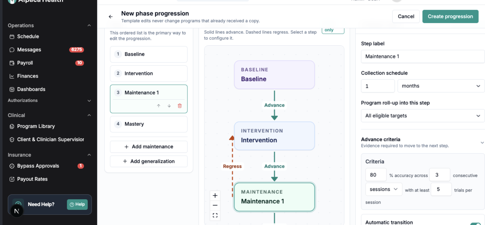This screenshot has height=225, width=485.
Task: Open the All eligible targets dropdown
Action: (423, 116)
